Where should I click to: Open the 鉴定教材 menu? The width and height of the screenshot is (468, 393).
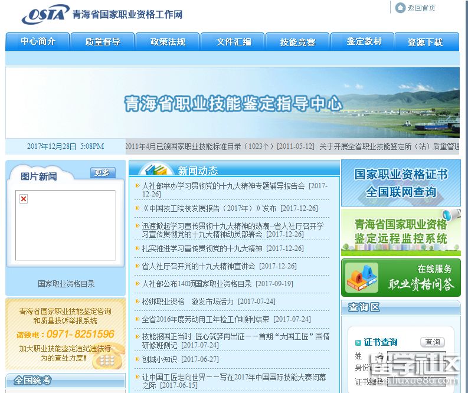pos(362,42)
